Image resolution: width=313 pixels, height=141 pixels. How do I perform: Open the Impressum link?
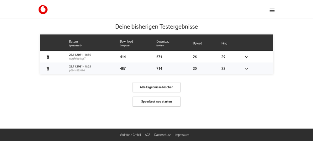pyautogui.click(x=182, y=135)
